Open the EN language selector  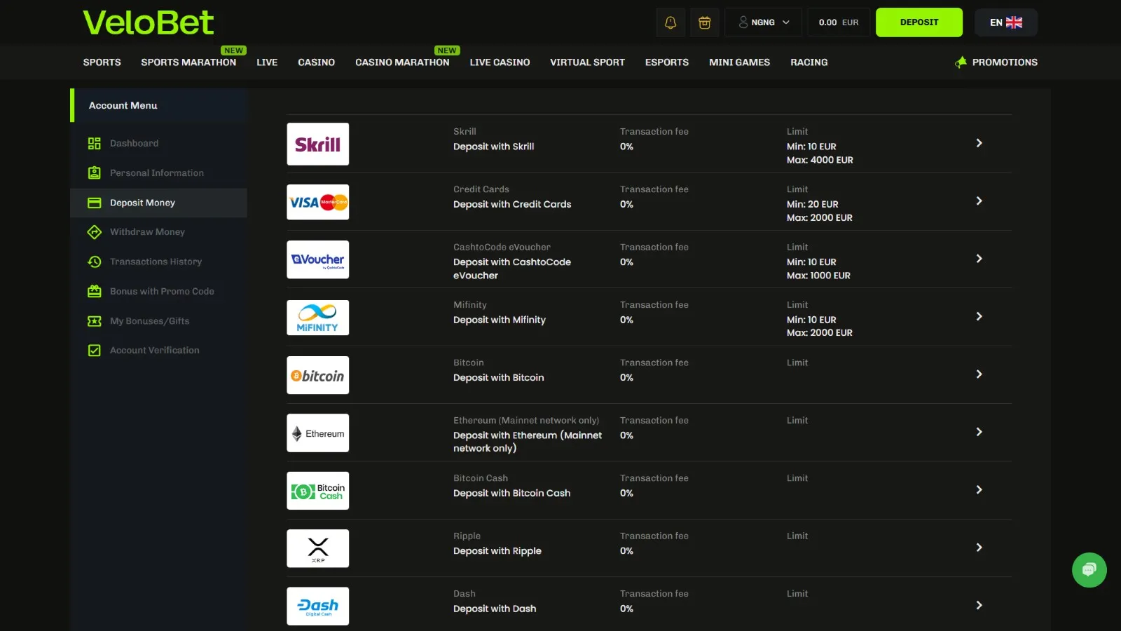point(1005,22)
